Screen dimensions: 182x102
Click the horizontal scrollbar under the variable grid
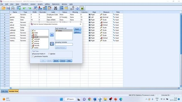click(x=95, y=88)
